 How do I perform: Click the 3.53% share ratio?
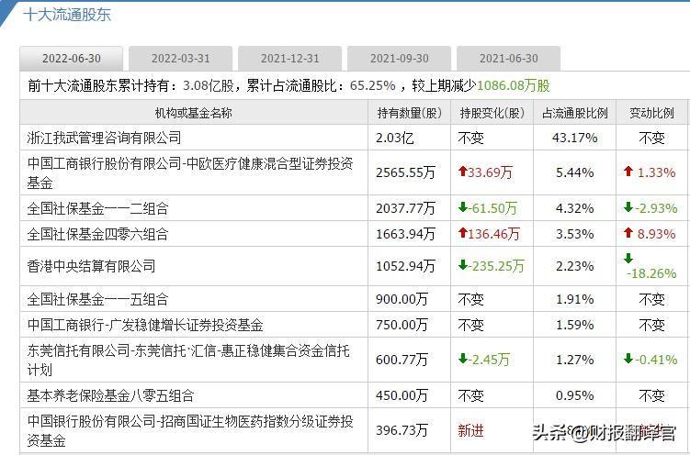point(575,234)
